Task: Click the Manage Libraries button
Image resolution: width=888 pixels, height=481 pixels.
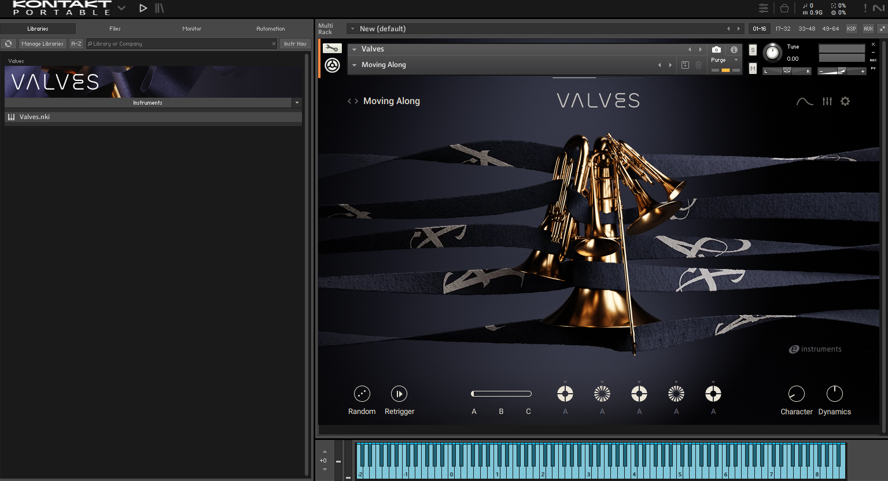Action: 42,44
